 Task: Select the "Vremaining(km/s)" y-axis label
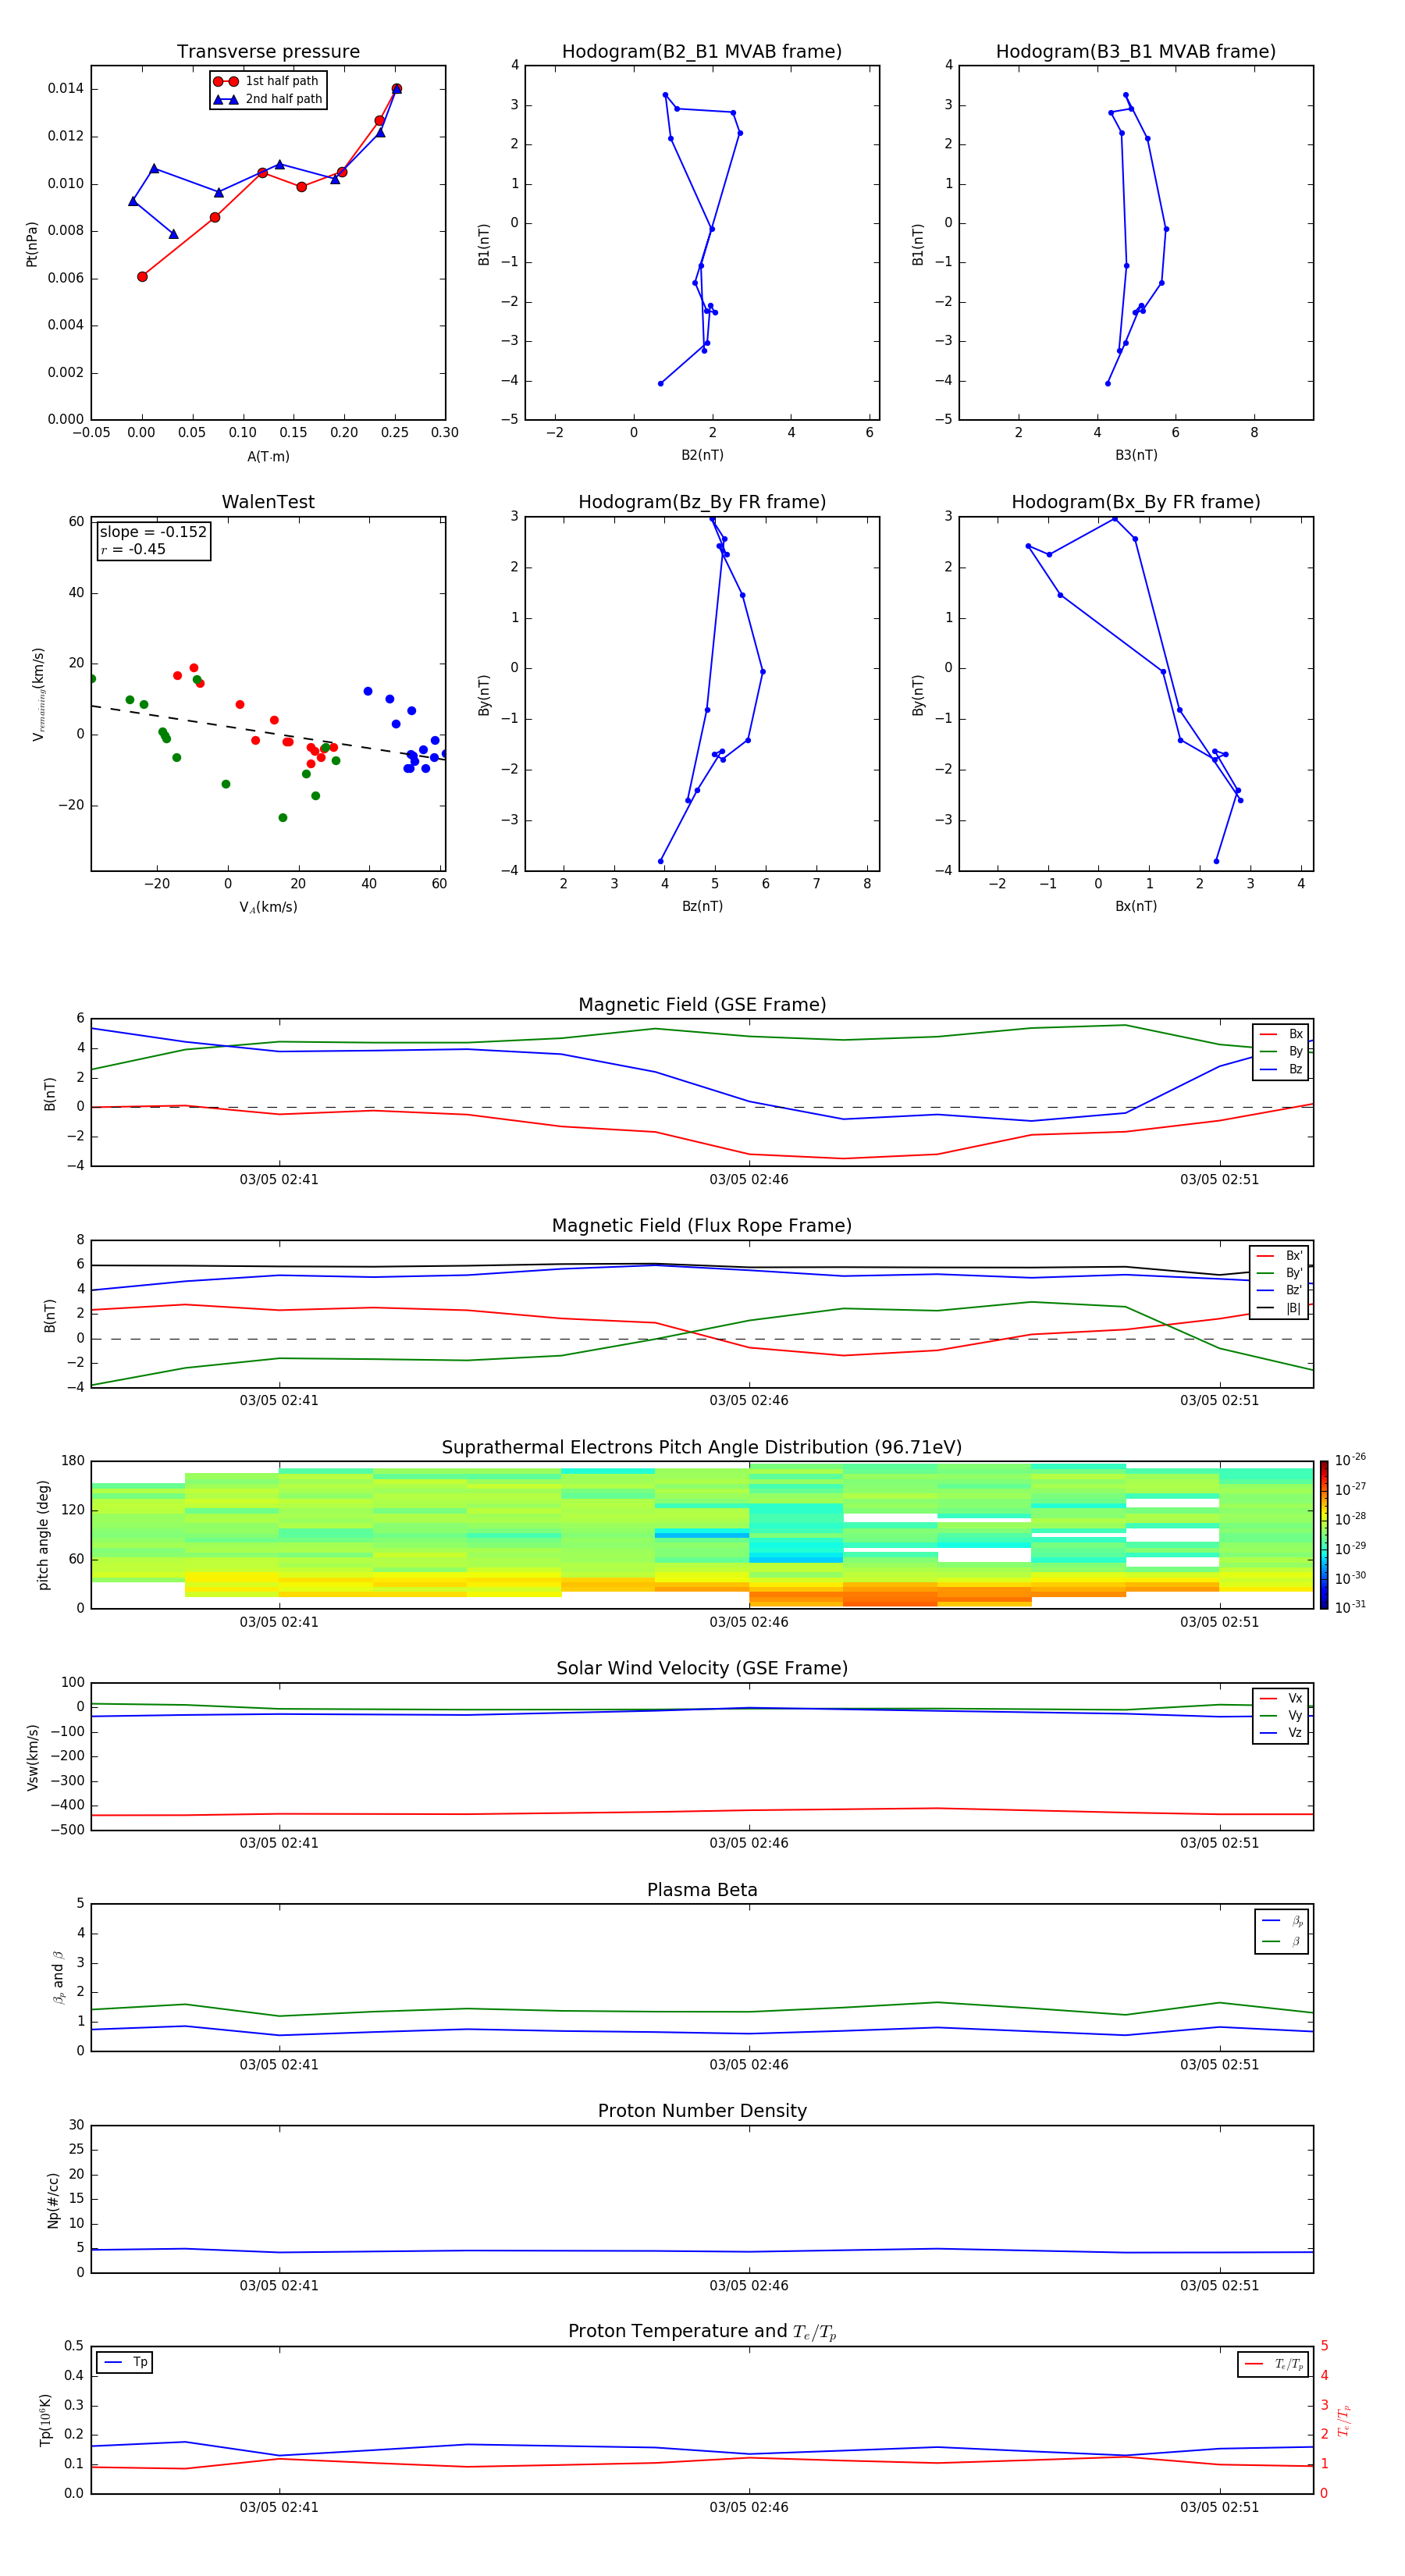click(38, 694)
